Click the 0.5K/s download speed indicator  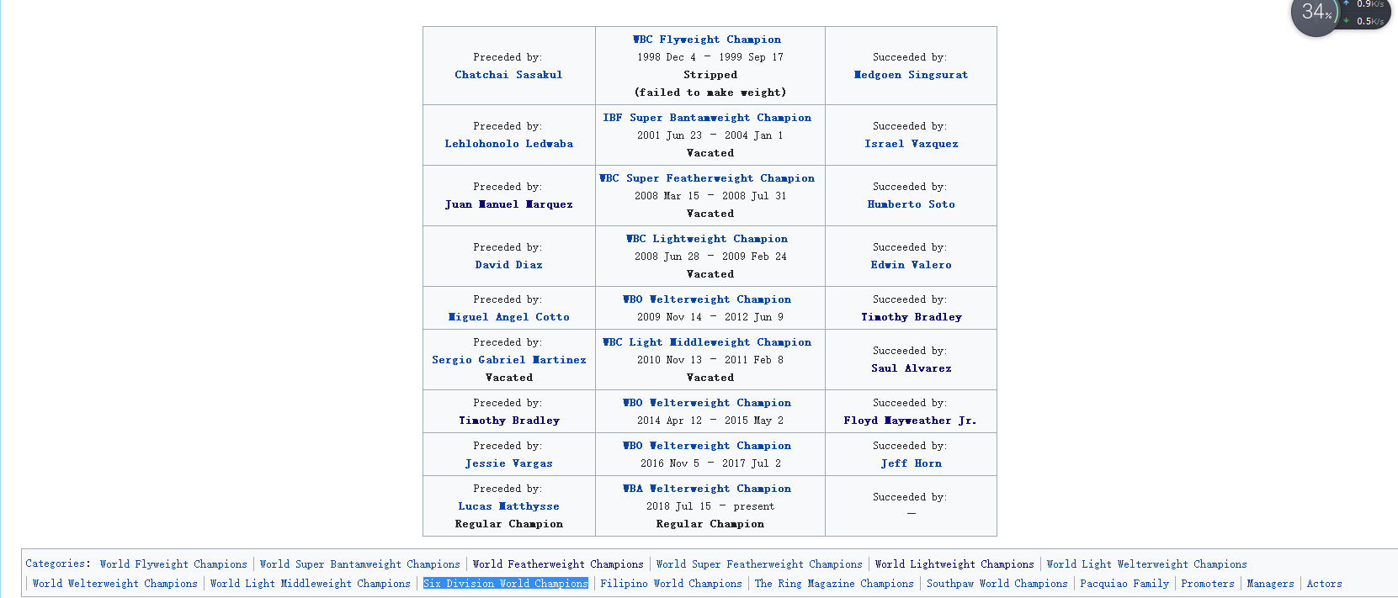click(x=1363, y=21)
